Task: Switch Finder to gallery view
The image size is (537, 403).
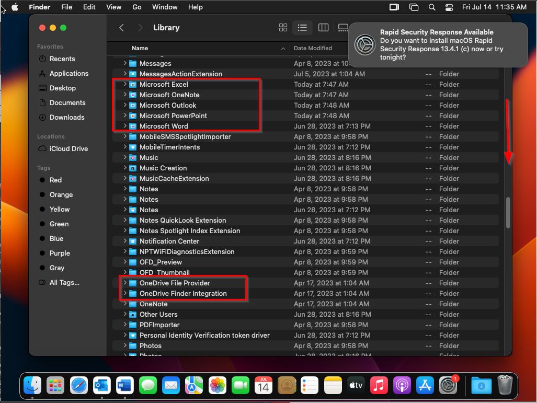Action: (x=343, y=28)
